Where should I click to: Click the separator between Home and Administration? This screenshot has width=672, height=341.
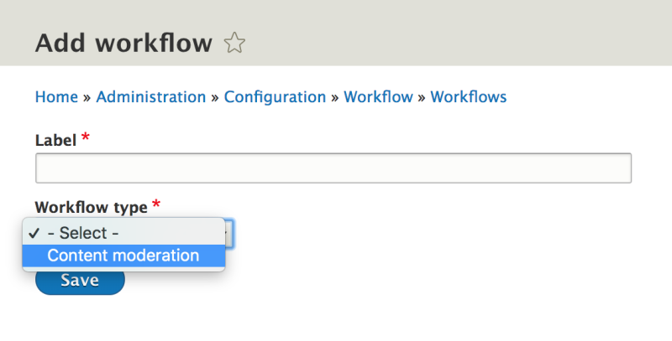(x=87, y=98)
